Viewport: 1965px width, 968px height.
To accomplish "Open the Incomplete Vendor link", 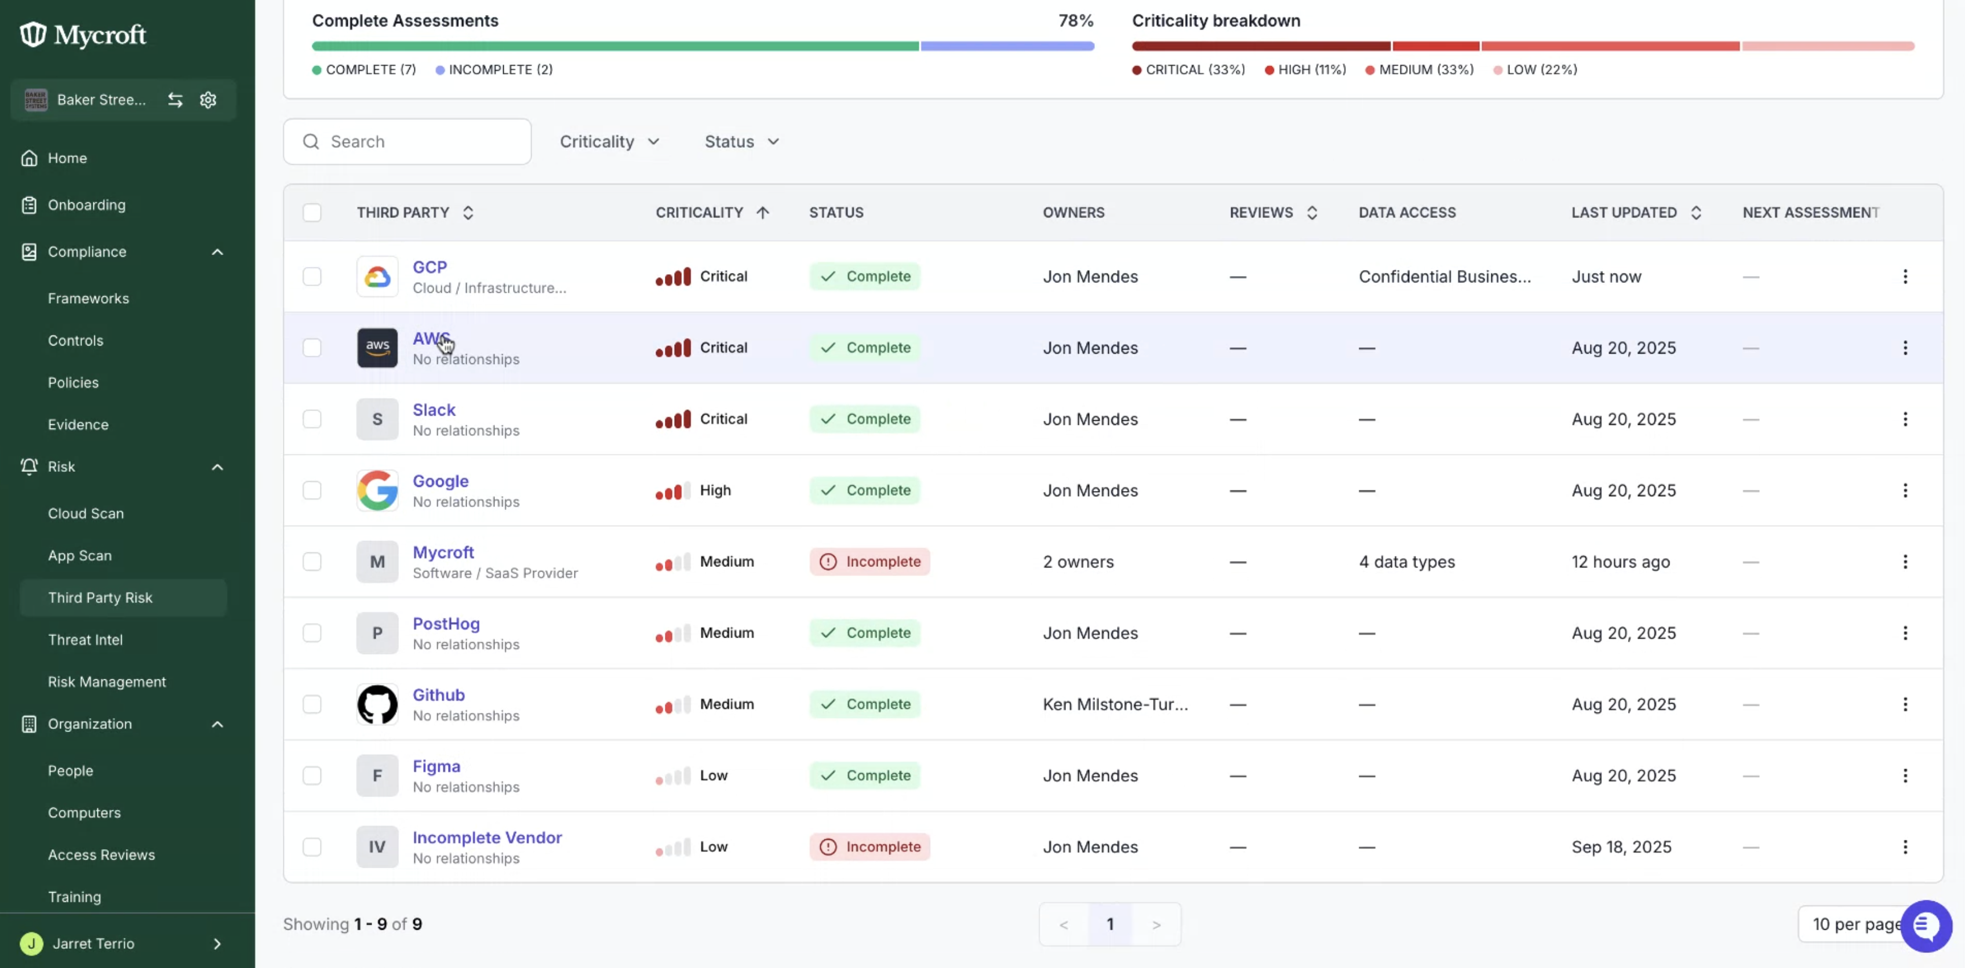I will click(x=487, y=838).
